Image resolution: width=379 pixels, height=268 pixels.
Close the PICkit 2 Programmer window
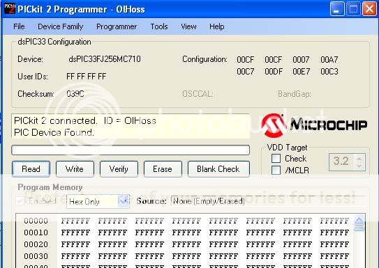click(x=369, y=9)
